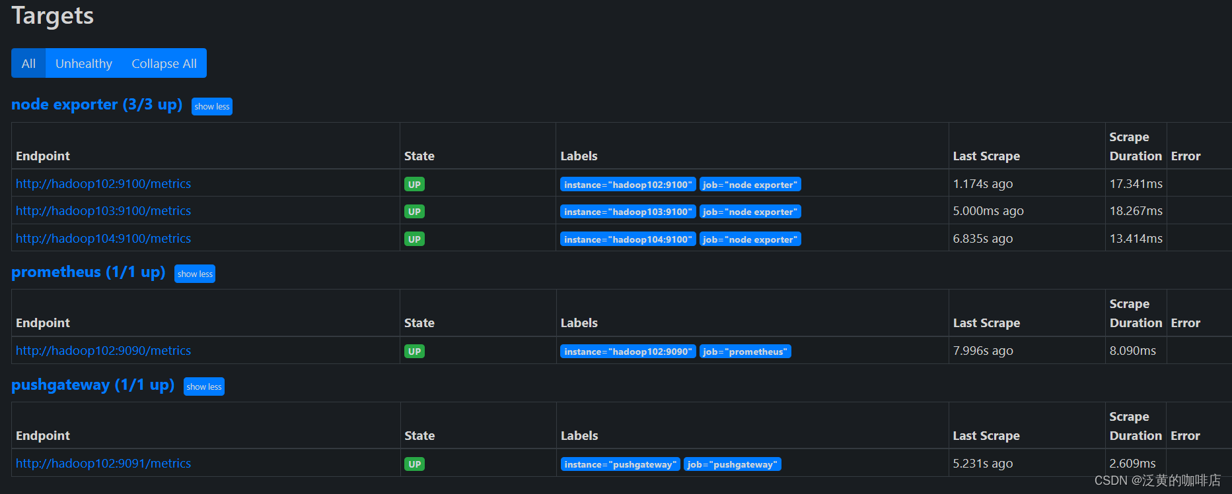Collapse pushgateway with show less
The width and height of the screenshot is (1232, 494).
click(x=204, y=386)
